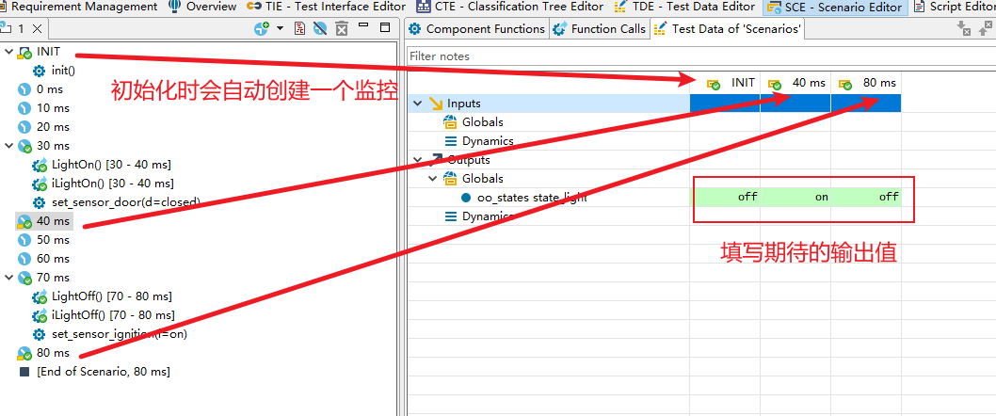This screenshot has height=416, width=996.
Task: Click the gear icon of iLightOff() item
Action: 40,315
